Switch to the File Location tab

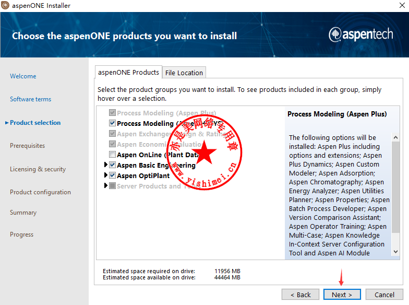(184, 73)
